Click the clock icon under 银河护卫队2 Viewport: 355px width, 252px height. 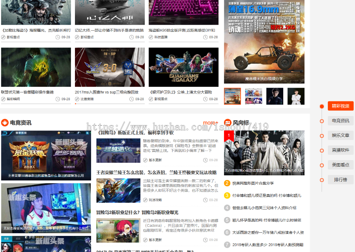[x=206, y=99]
